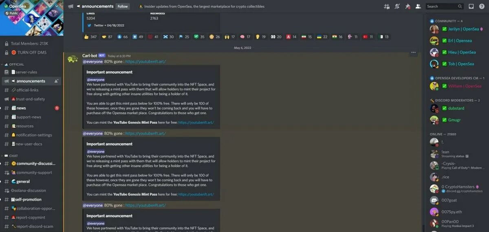This screenshot has width=489, height=232.
Task: Toggle the light bulb reaction with 19
Action: click(x=260, y=37)
